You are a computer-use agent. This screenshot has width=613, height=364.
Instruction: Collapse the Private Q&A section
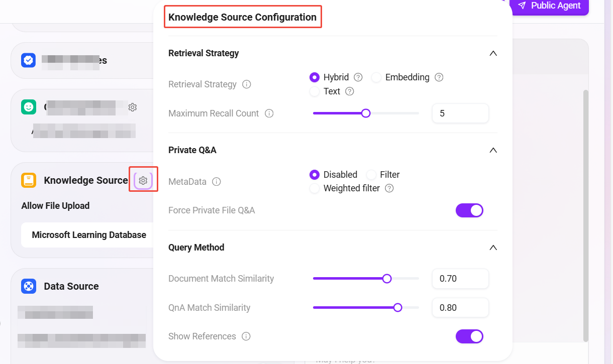point(493,150)
